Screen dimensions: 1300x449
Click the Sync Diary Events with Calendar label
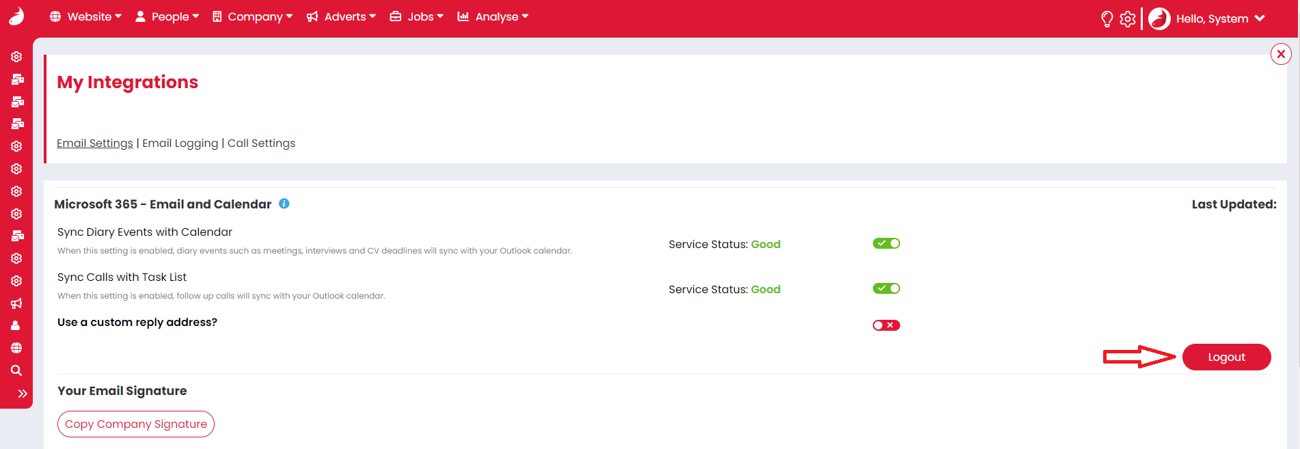(x=145, y=232)
